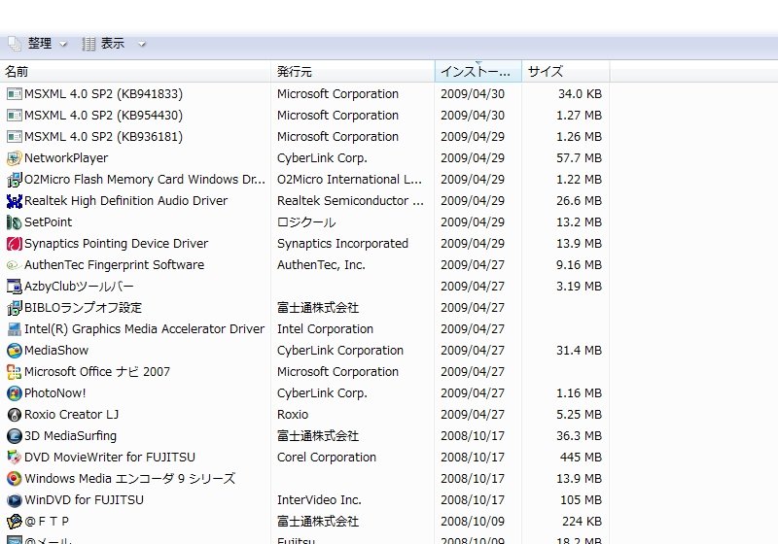Select the Microsoft Office ナビ 2007 entry
Image resolution: width=778 pixels, height=544 pixels.
pos(97,372)
